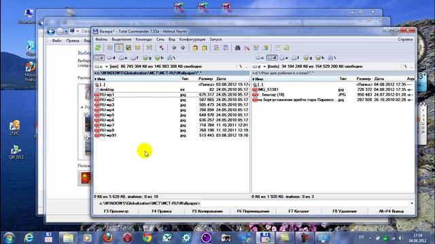Switch right panel to drive d button
The height and width of the screenshot is (244, 435).
click(x=272, y=58)
